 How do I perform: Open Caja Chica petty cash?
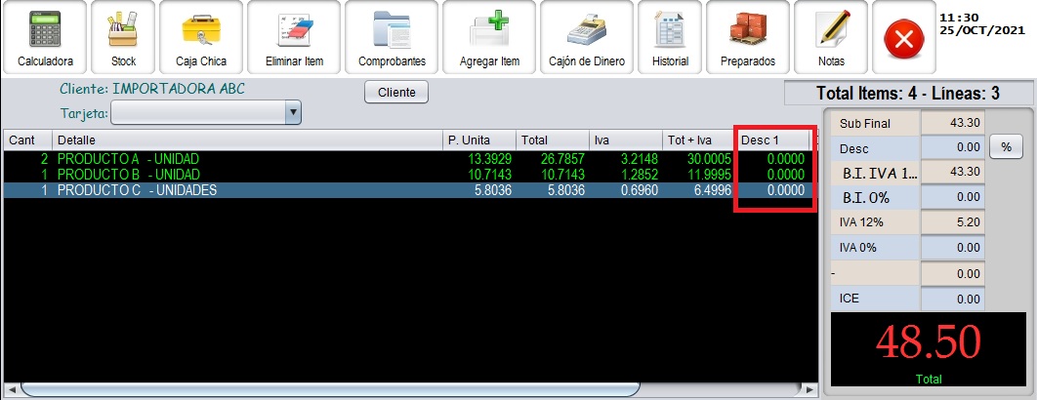coord(200,39)
